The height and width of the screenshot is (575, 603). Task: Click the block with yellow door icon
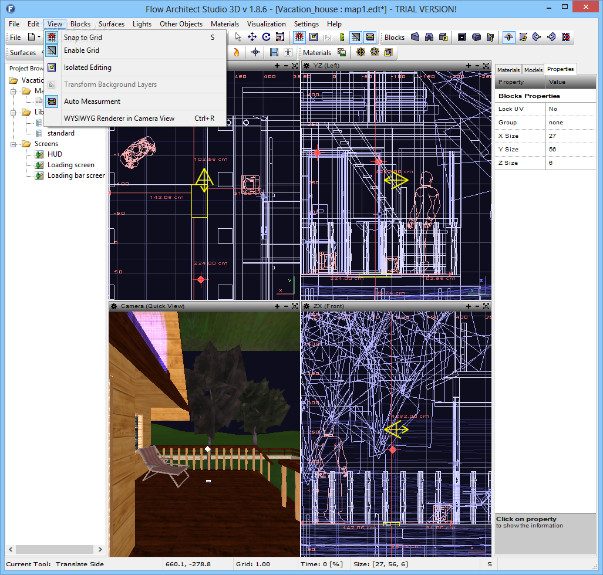click(443, 37)
